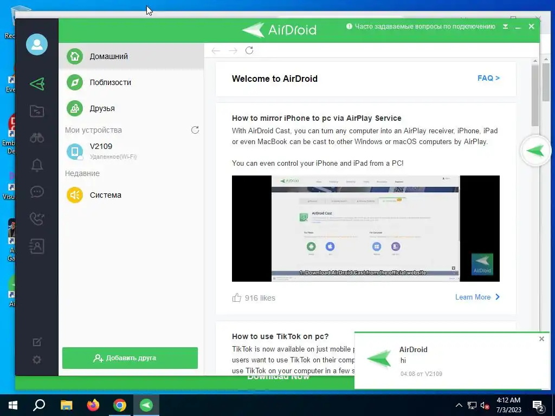Viewport: 555px width, 416px height.
Task: Select the V2109 device
Action: (131, 151)
